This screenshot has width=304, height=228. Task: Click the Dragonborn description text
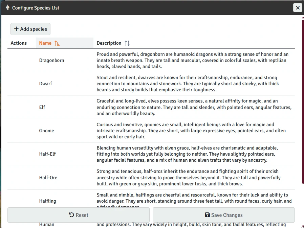192,60
